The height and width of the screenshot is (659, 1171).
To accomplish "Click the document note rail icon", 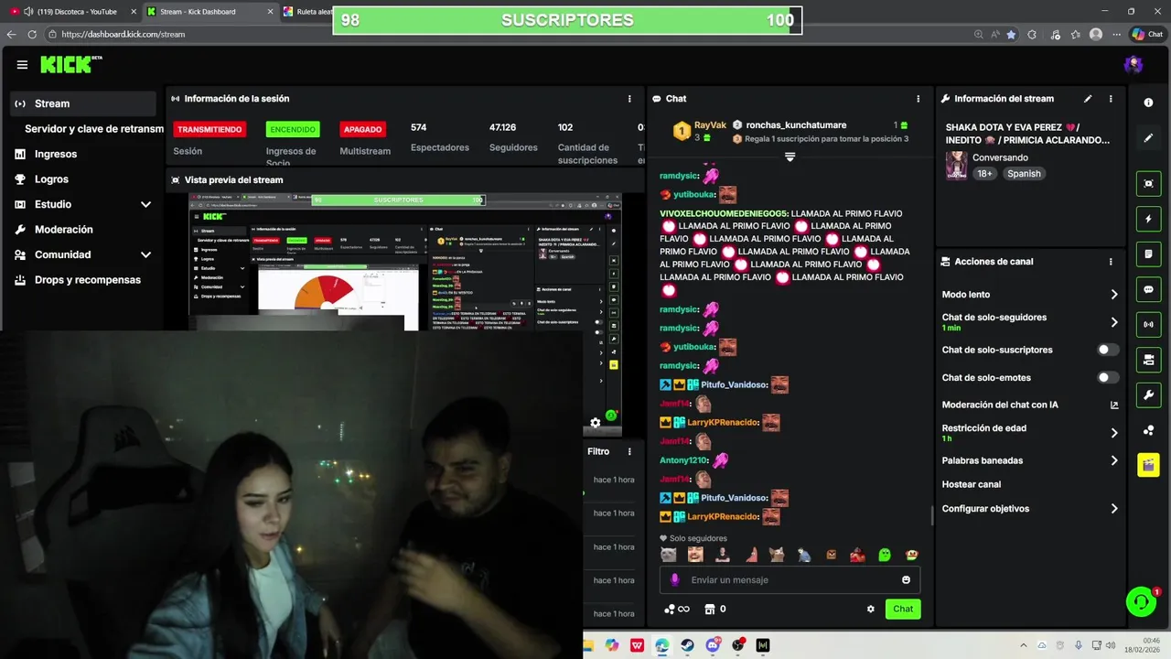I will [1148, 254].
